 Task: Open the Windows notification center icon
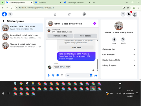137,94
